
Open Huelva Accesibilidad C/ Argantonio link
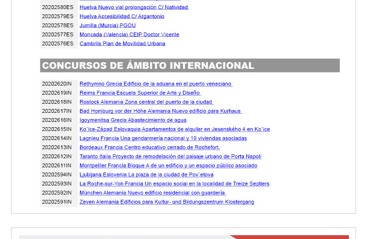click(122, 16)
